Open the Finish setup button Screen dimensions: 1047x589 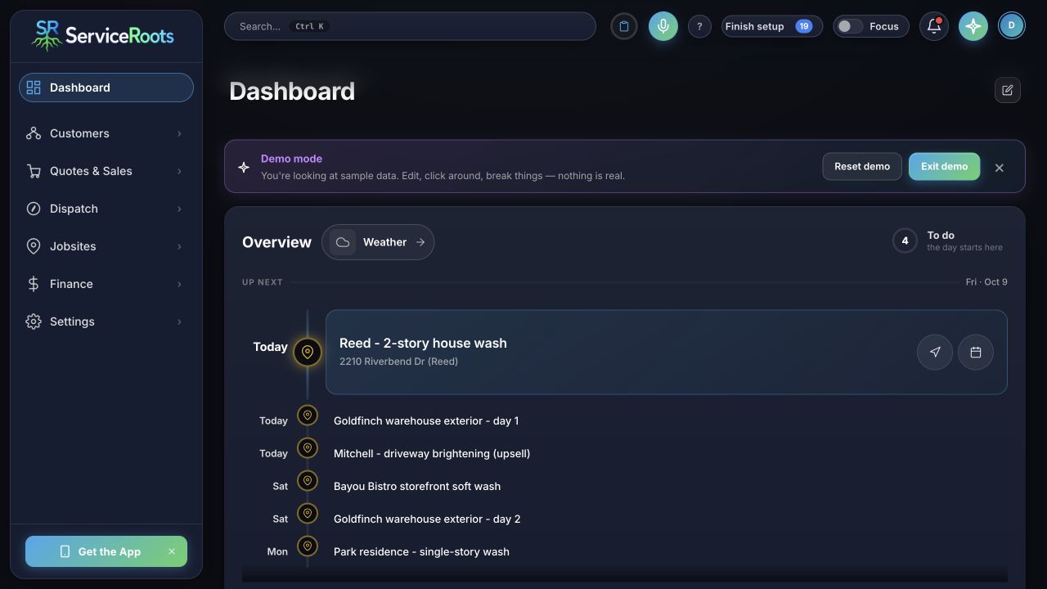771,26
